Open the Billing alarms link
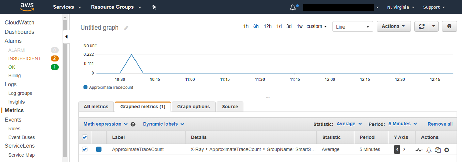The width and height of the screenshot is (462, 162). pos(15,75)
